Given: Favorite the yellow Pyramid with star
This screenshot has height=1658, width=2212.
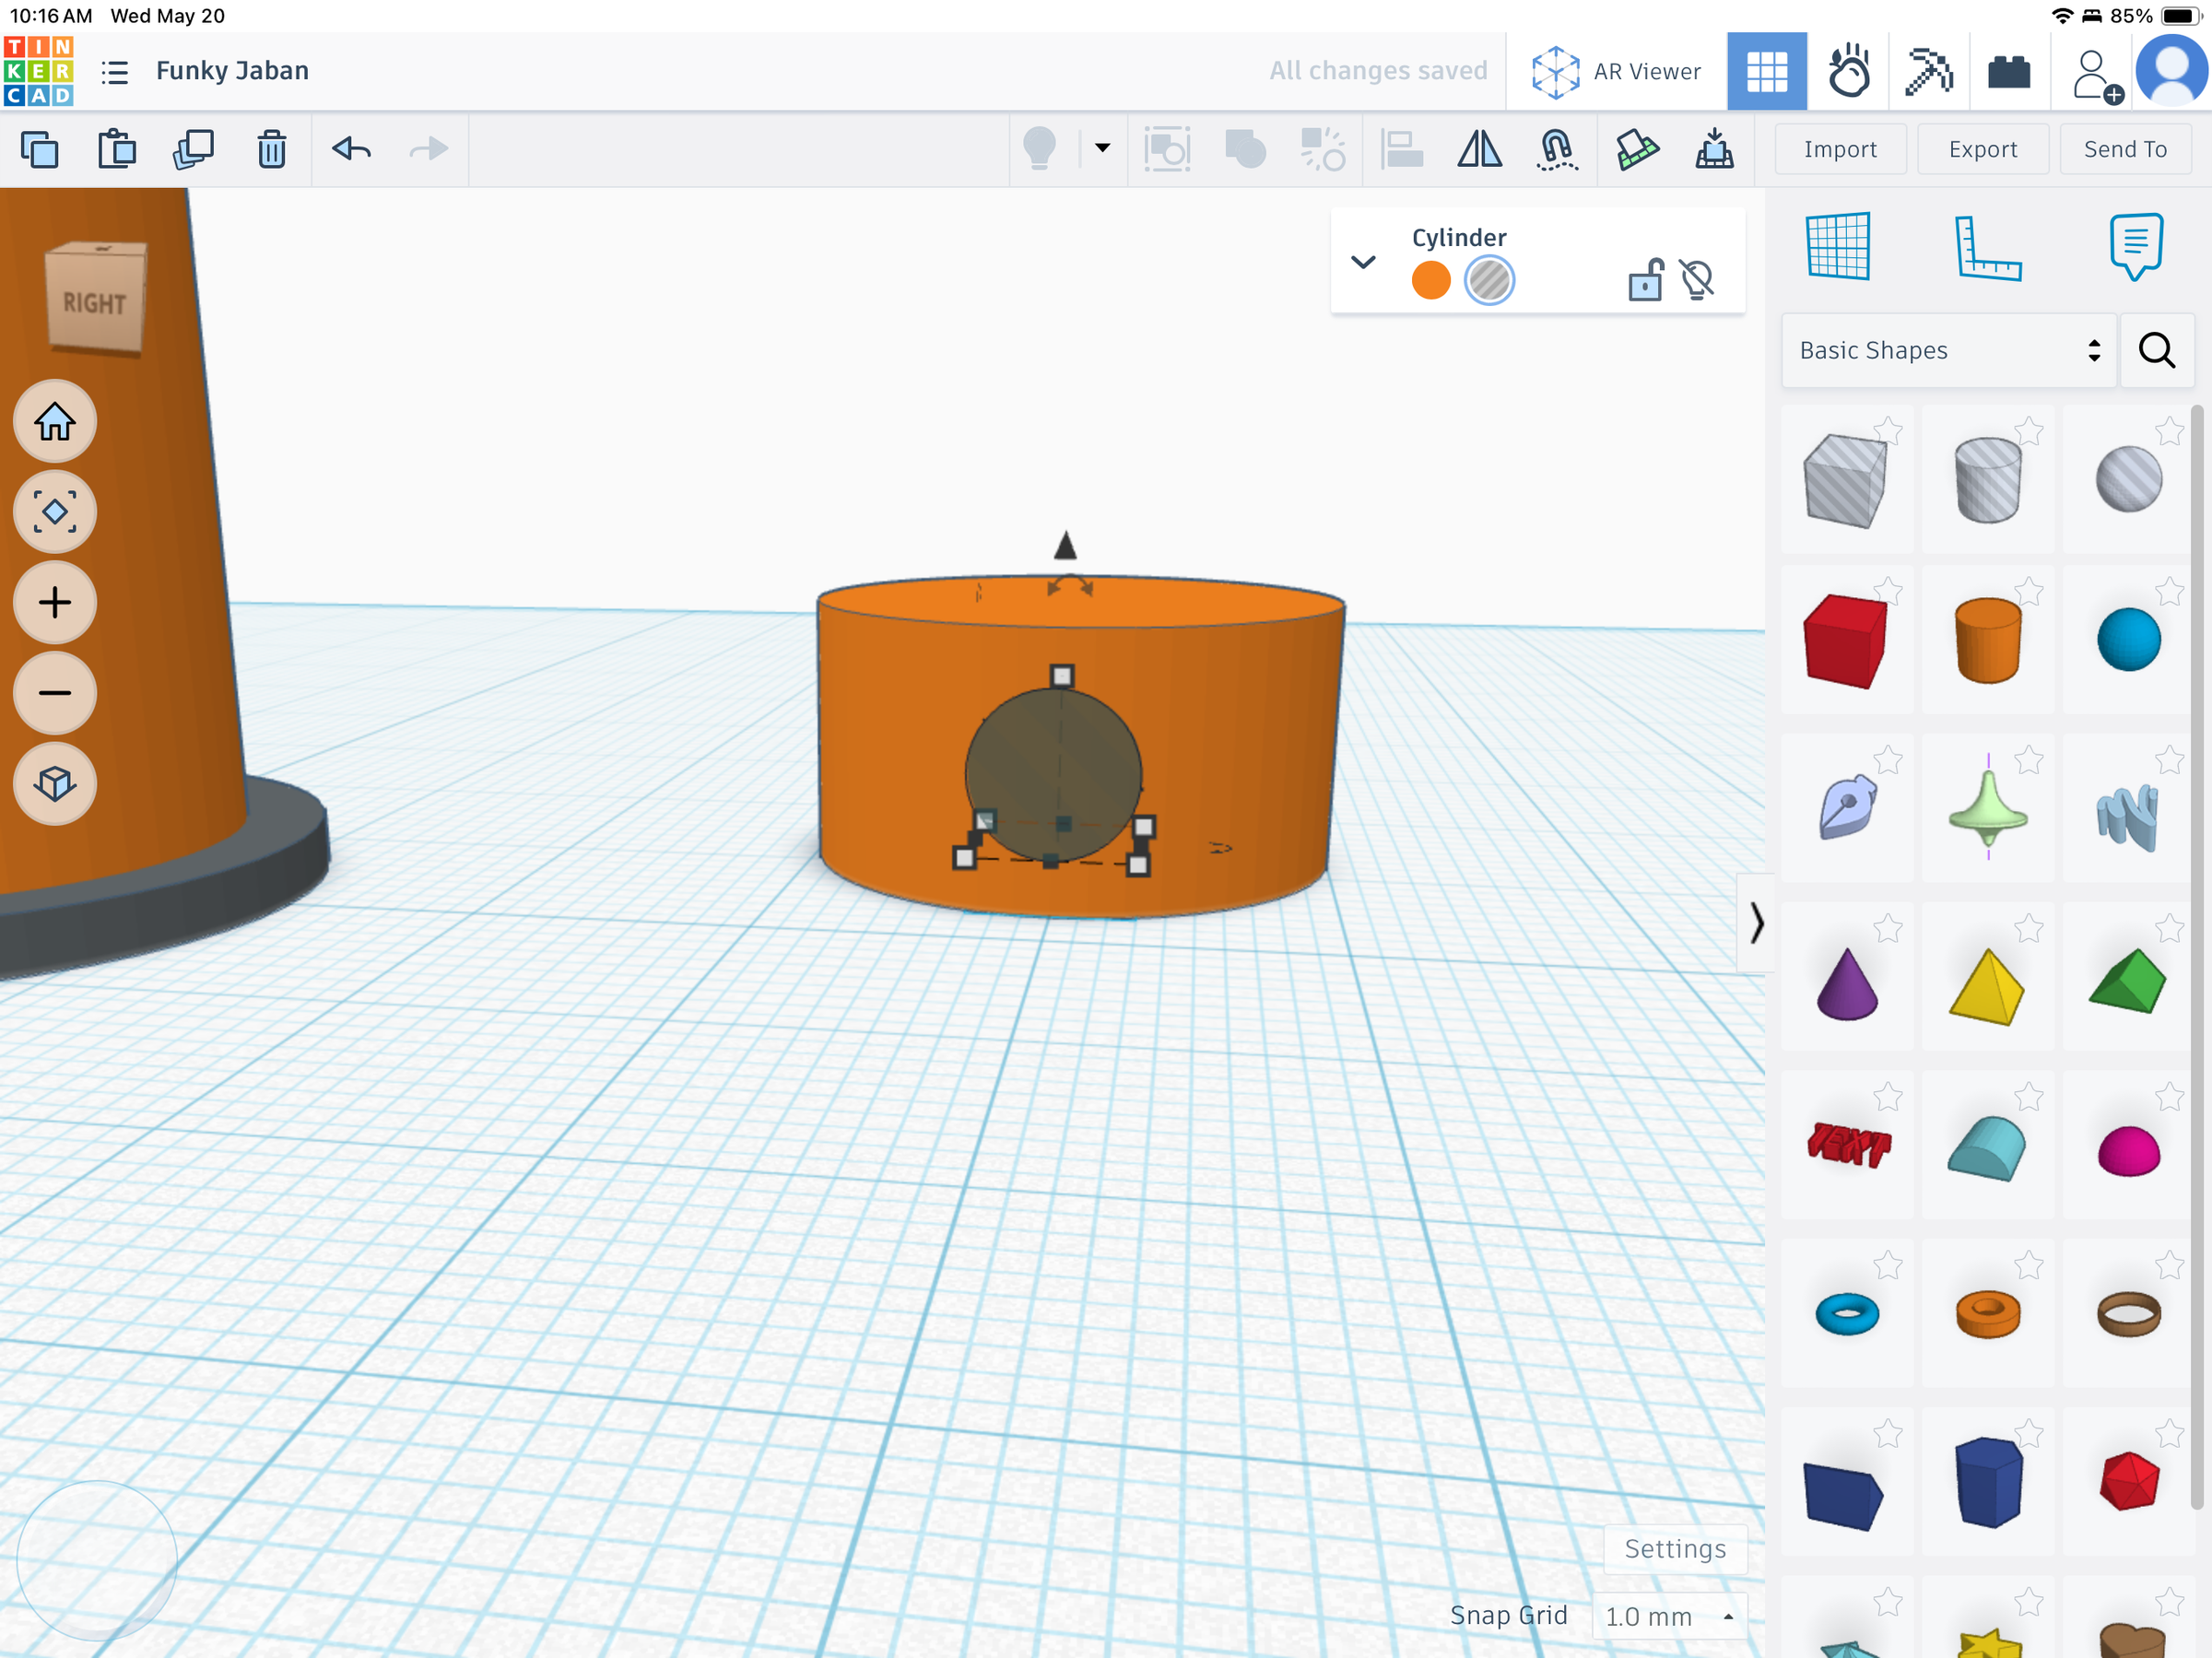Looking at the screenshot, I should pyautogui.click(x=2028, y=928).
